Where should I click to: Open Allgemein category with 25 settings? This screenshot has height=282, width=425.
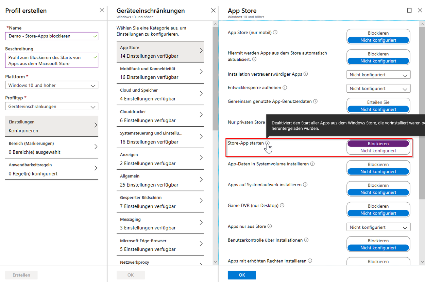click(160, 181)
